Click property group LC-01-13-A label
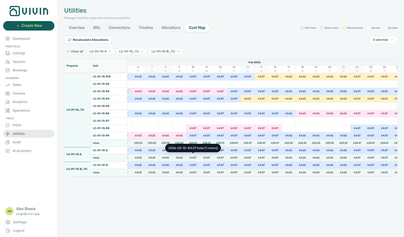404x237 pixels. click(x=74, y=154)
